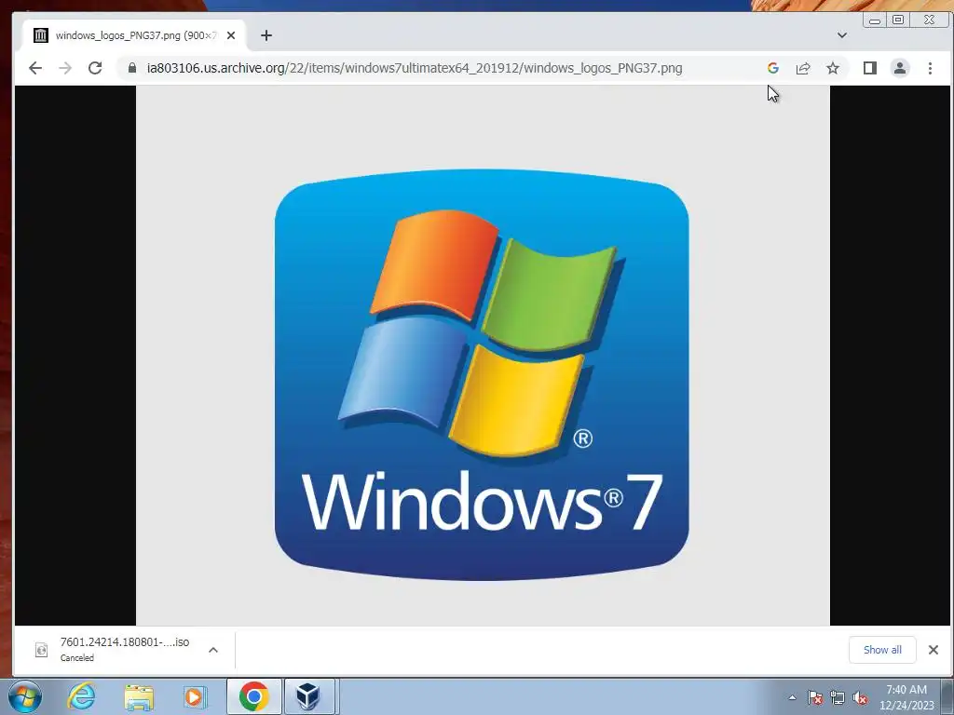954x715 pixels.
Task: Reload the current page
Action: point(95,68)
